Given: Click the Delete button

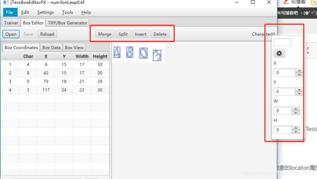Looking at the screenshot, I should [160, 34].
